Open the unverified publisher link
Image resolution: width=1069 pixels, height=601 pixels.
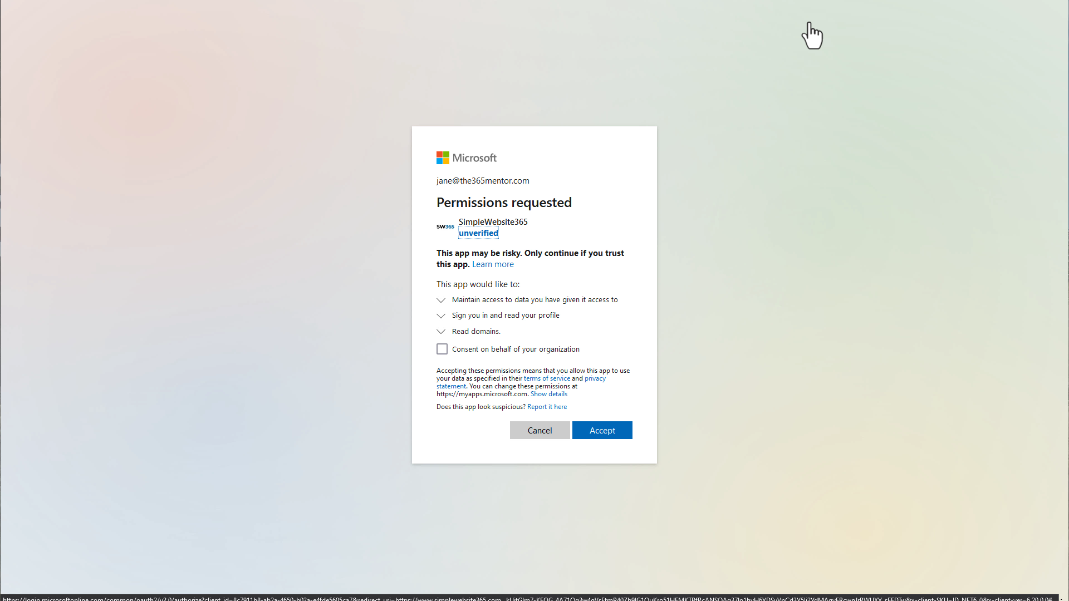click(x=478, y=233)
